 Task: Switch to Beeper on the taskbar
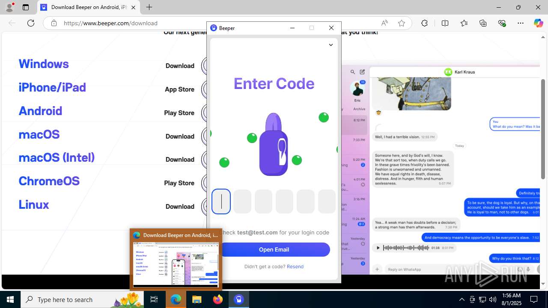tap(238, 299)
